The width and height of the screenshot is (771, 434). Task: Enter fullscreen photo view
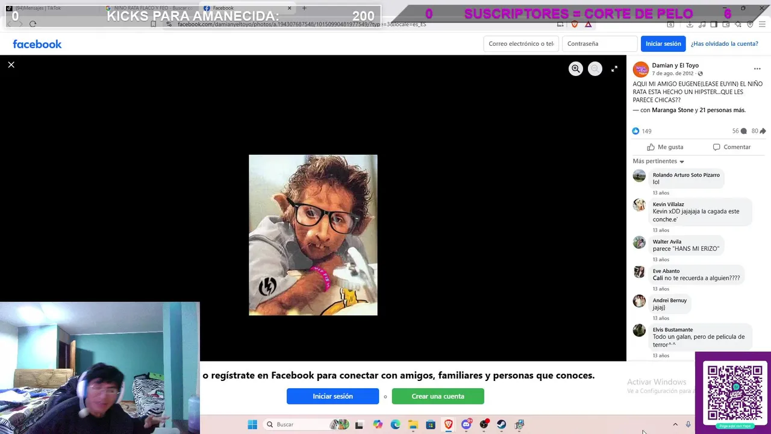pyautogui.click(x=614, y=69)
